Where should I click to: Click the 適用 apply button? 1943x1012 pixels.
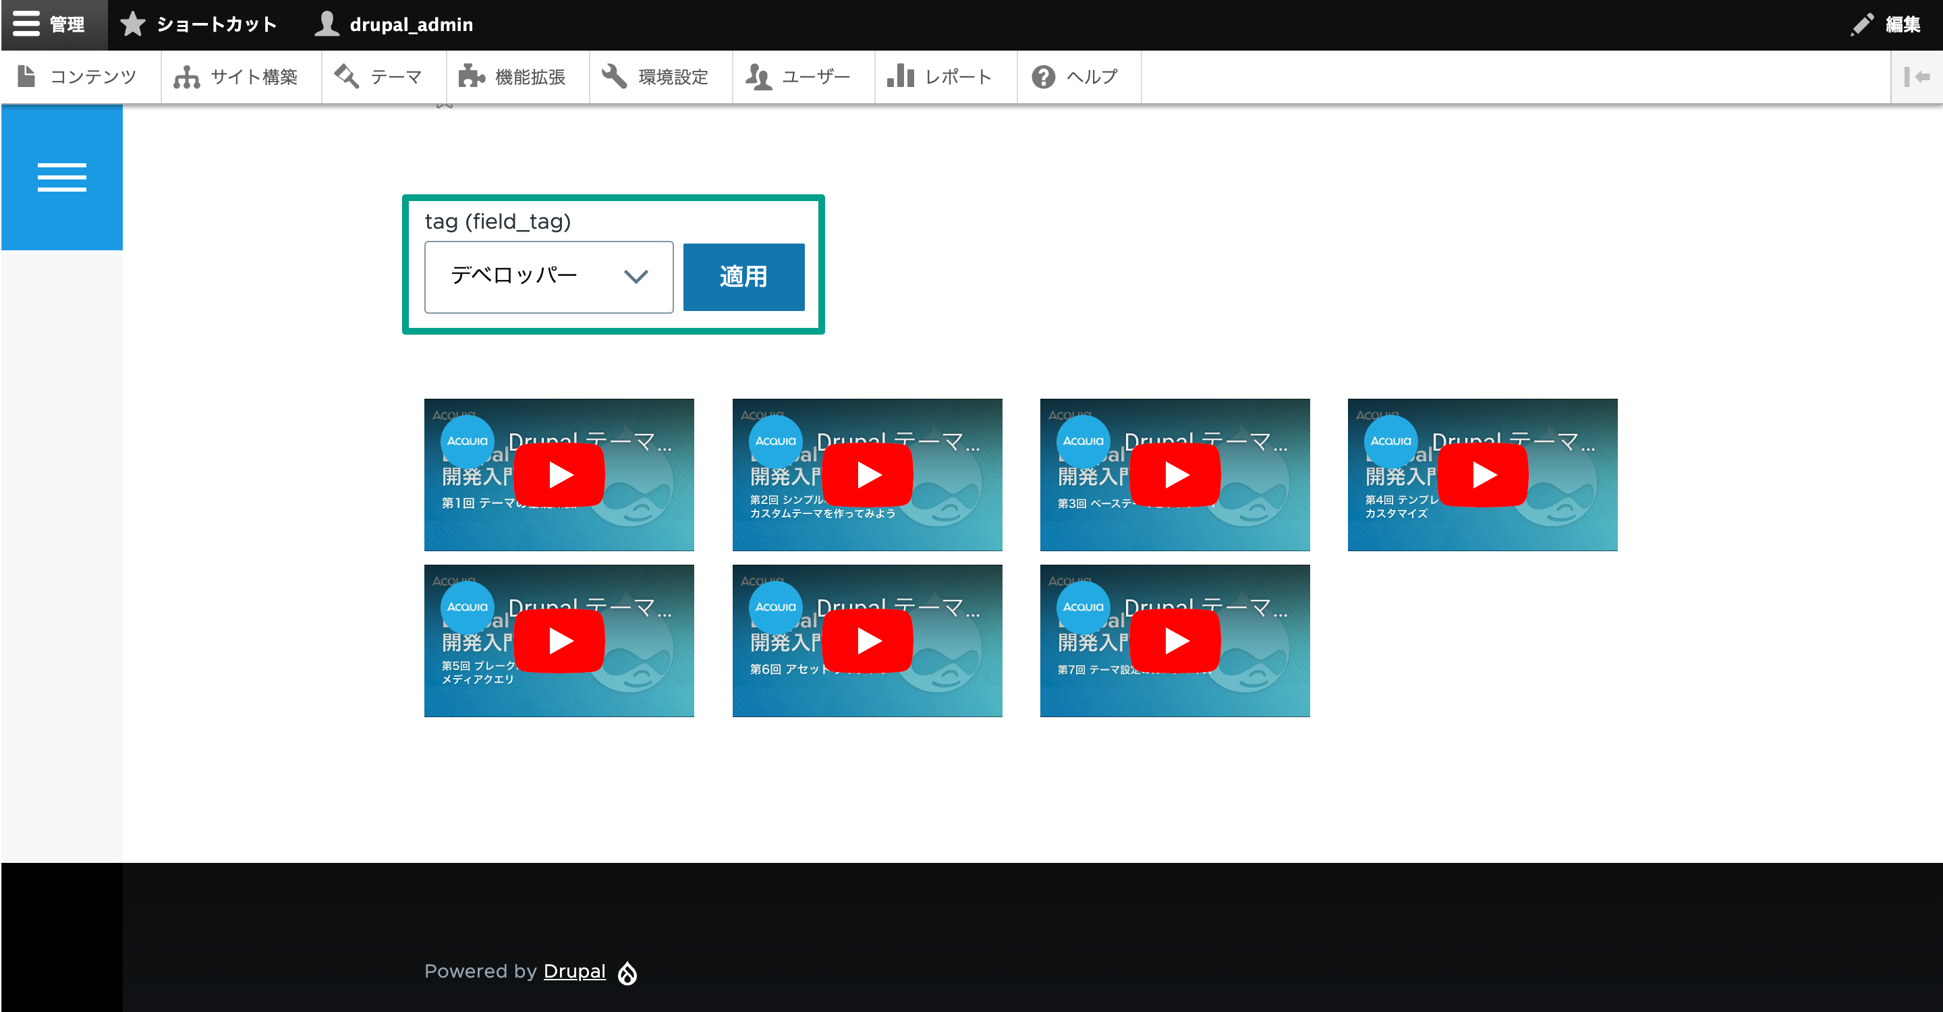743,277
